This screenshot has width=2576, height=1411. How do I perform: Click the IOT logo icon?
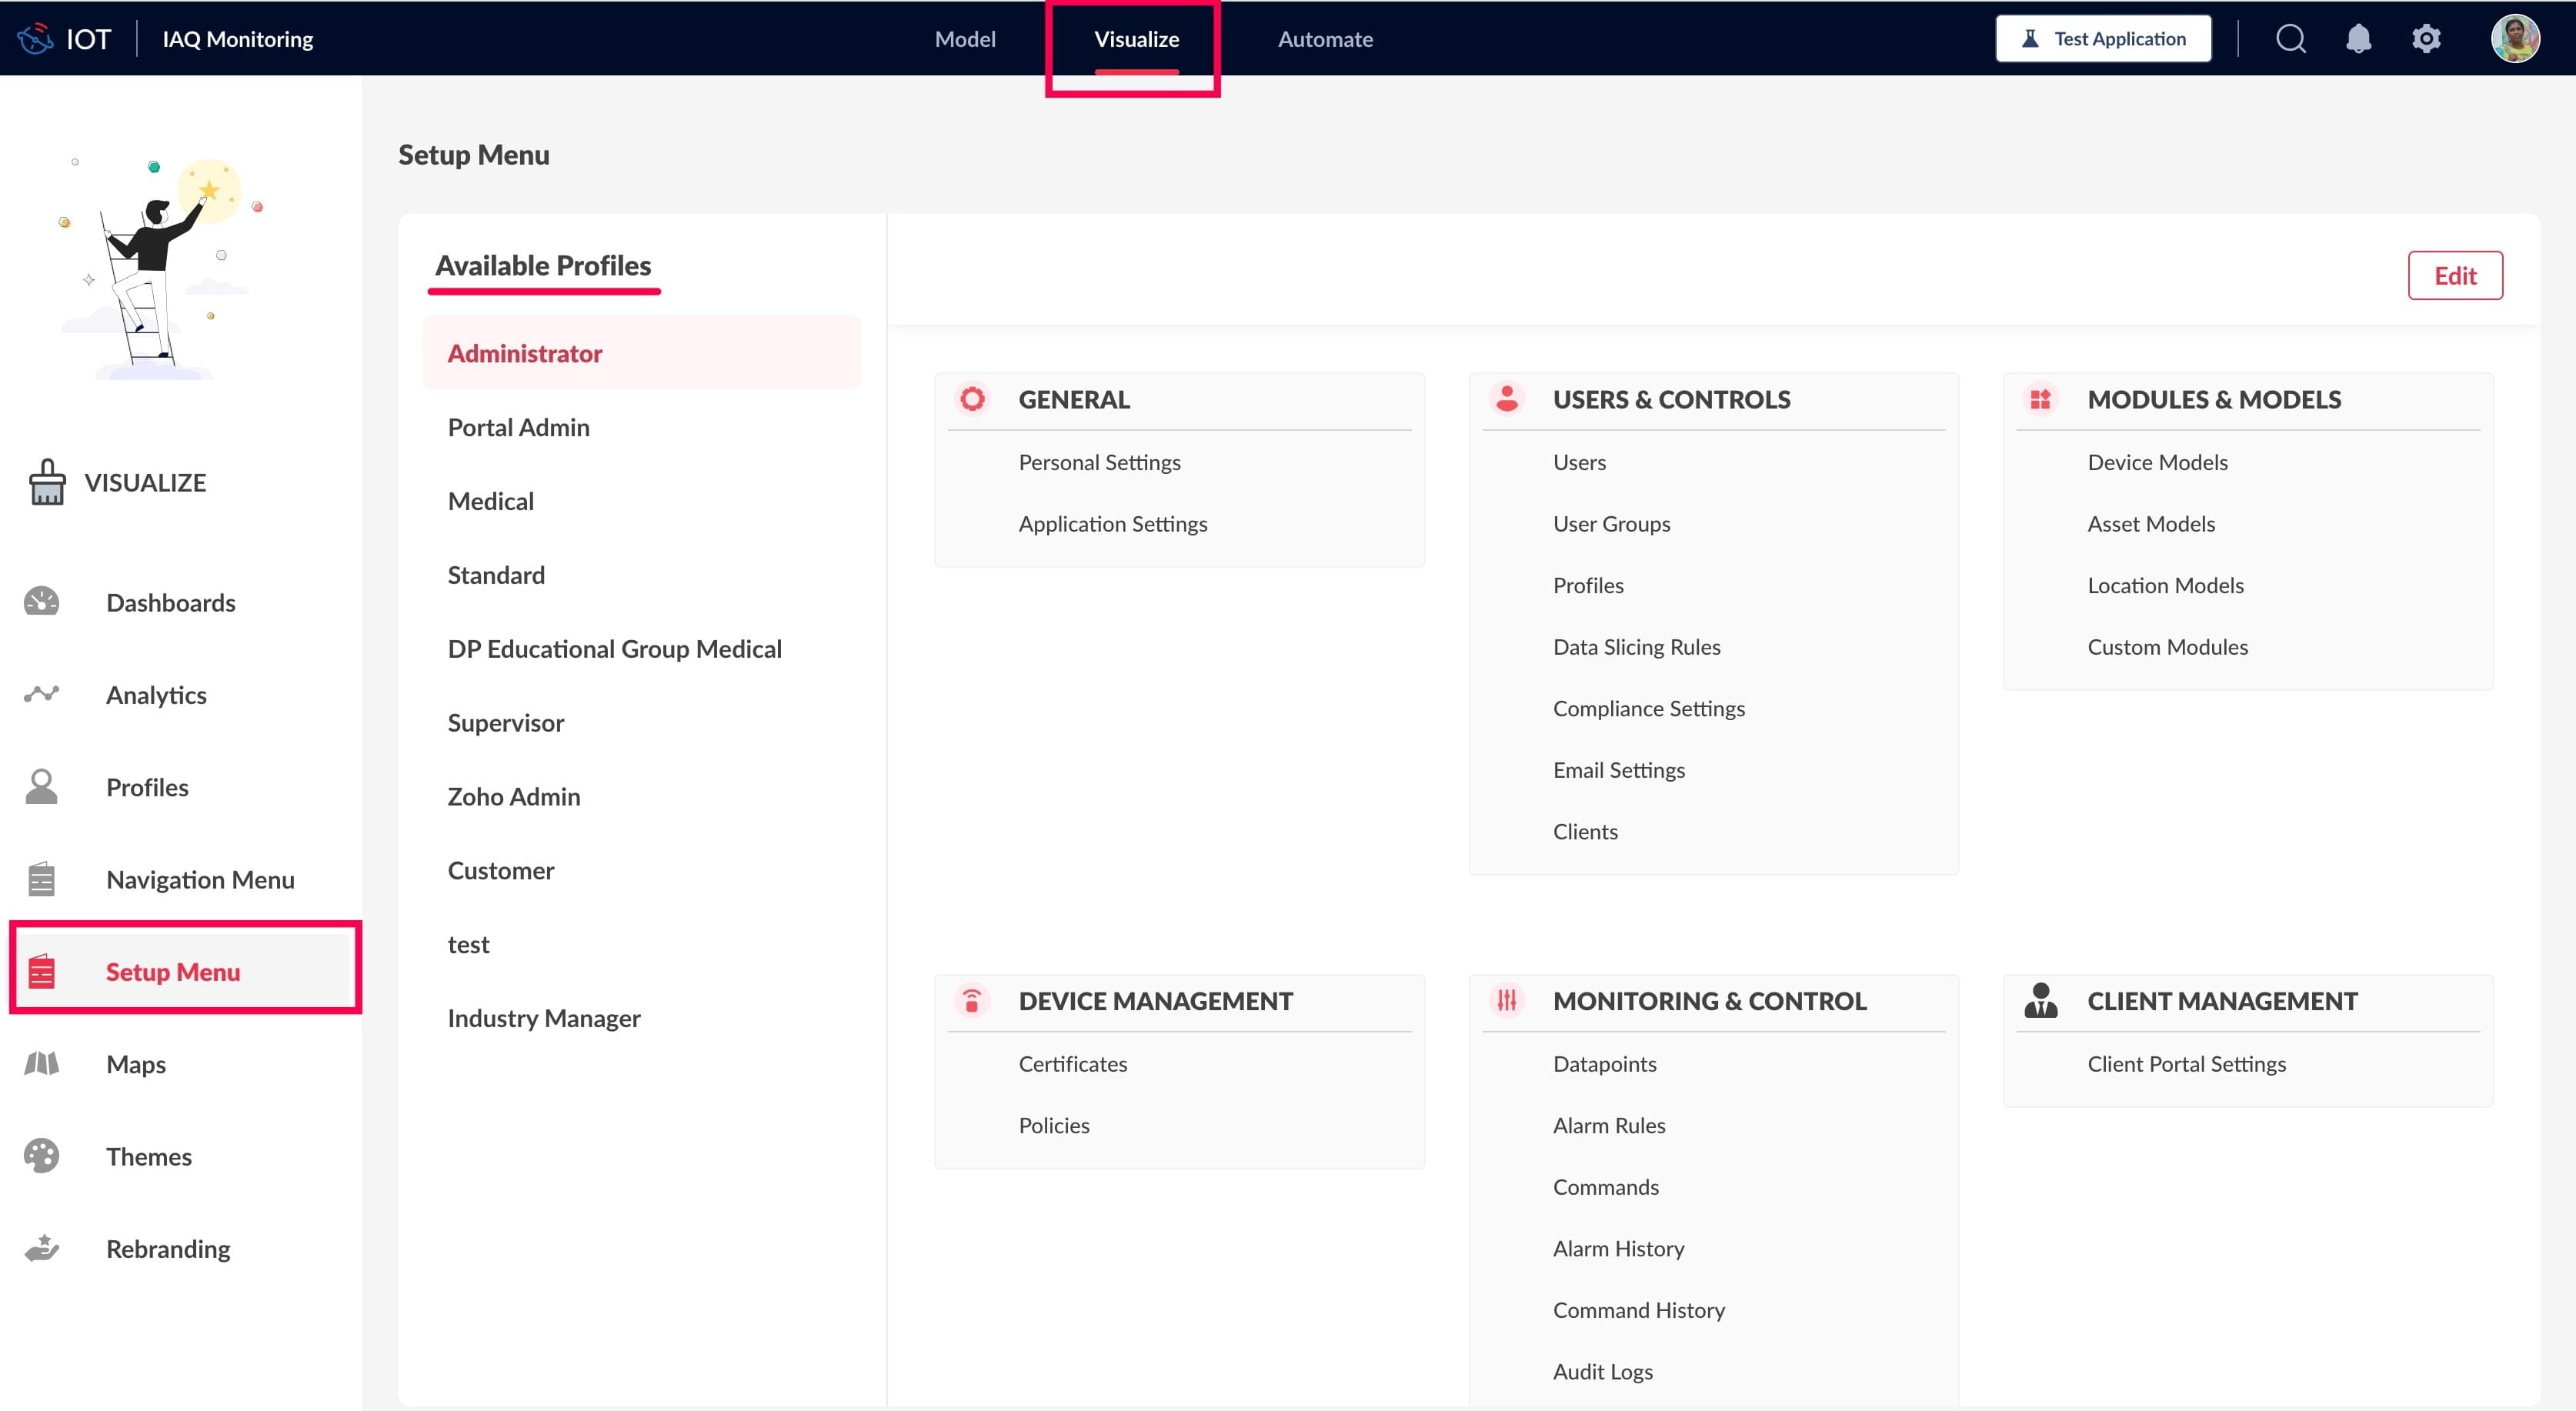[x=35, y=39]
